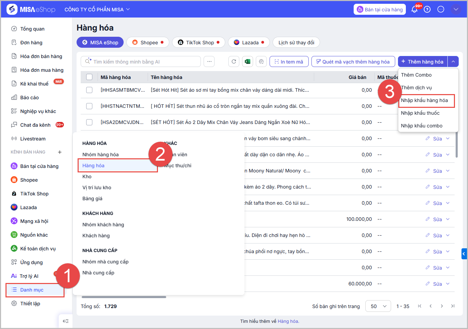Viewport: 468px width, 329px height.
Task: Open Ứng dụng in sidebar
Action: point(31,262)
